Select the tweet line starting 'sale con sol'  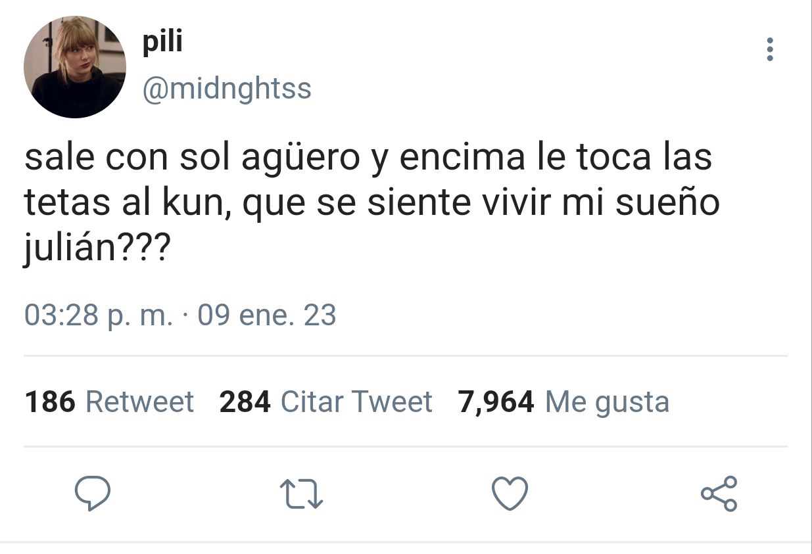click(x=368, y=160)
